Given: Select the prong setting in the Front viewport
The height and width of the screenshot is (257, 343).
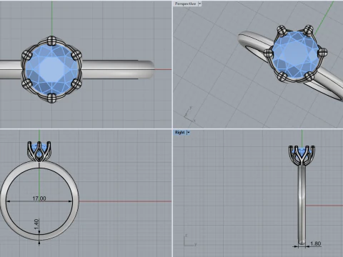Looking at the screenshot, I should pos(39,152).
